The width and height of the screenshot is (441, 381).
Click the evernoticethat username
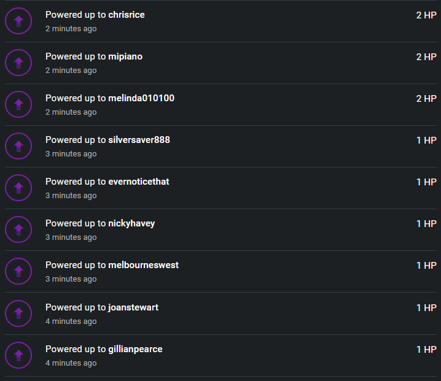point(139,182)
